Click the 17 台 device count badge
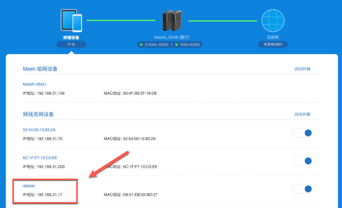The width and height of the screenshot is (342, 208). coord(71,44)
